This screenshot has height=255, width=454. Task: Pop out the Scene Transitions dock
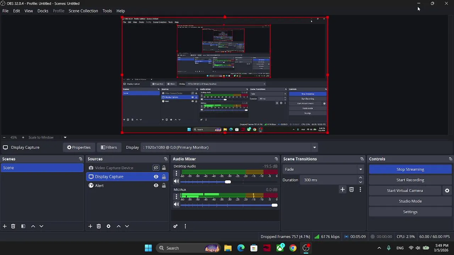[x=362, y=159]
